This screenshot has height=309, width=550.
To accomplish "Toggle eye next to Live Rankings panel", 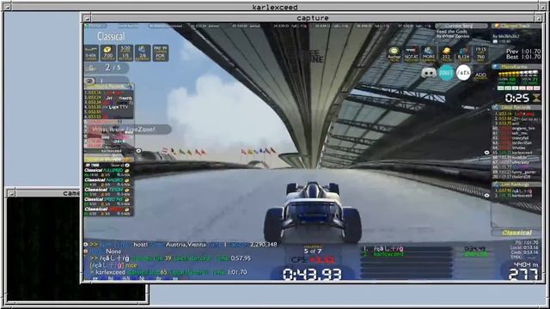I will 486,195.
